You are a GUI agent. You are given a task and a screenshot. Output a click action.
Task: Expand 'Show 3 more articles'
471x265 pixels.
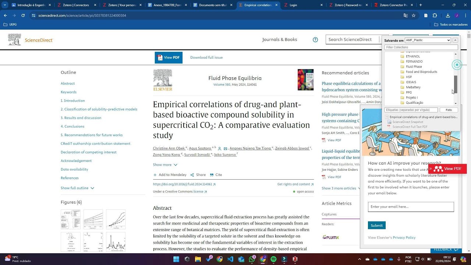(341, 188)
